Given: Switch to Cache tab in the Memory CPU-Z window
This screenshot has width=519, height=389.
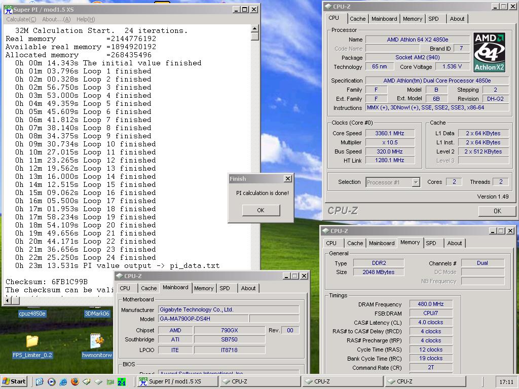Looking at the screenshot, I should [355, 243].
